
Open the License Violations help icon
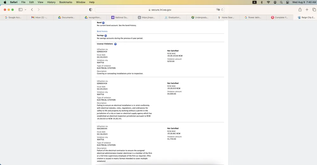pyautogui.click(x=115, y=44)
